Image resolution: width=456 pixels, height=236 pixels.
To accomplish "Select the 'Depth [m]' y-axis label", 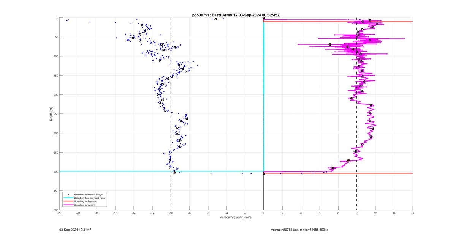I will pyautogui.click(x=51, y=114).
